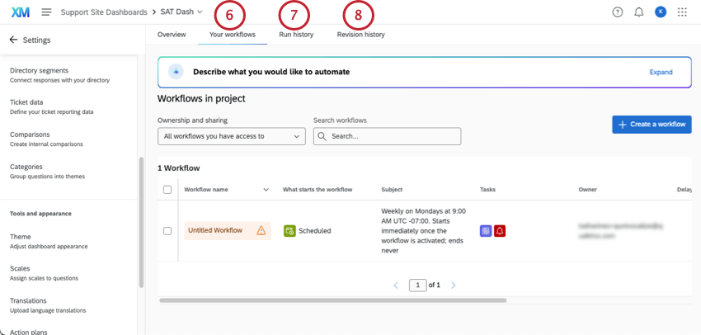
Task: Open the hamburger navigation menu
Action: (x=46, y=12)
